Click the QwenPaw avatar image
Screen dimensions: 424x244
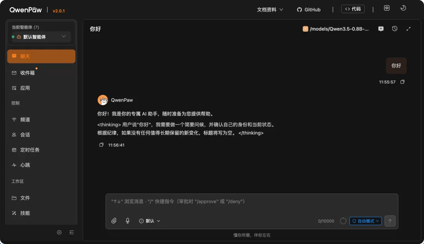[x=103, y=100]
